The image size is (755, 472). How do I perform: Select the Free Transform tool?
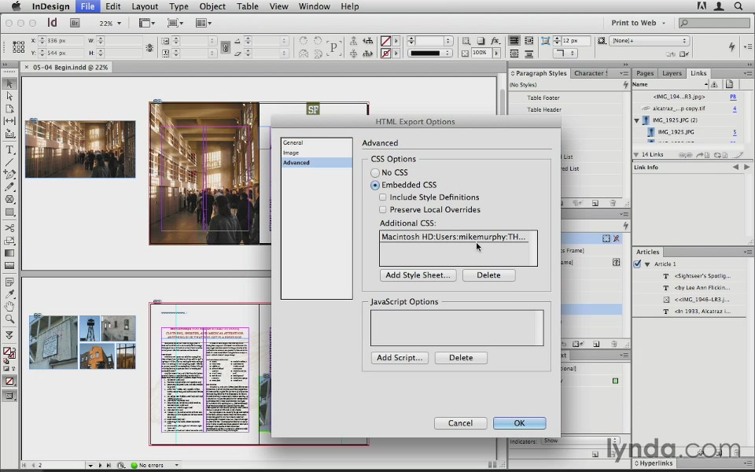[x=9, y=241]
